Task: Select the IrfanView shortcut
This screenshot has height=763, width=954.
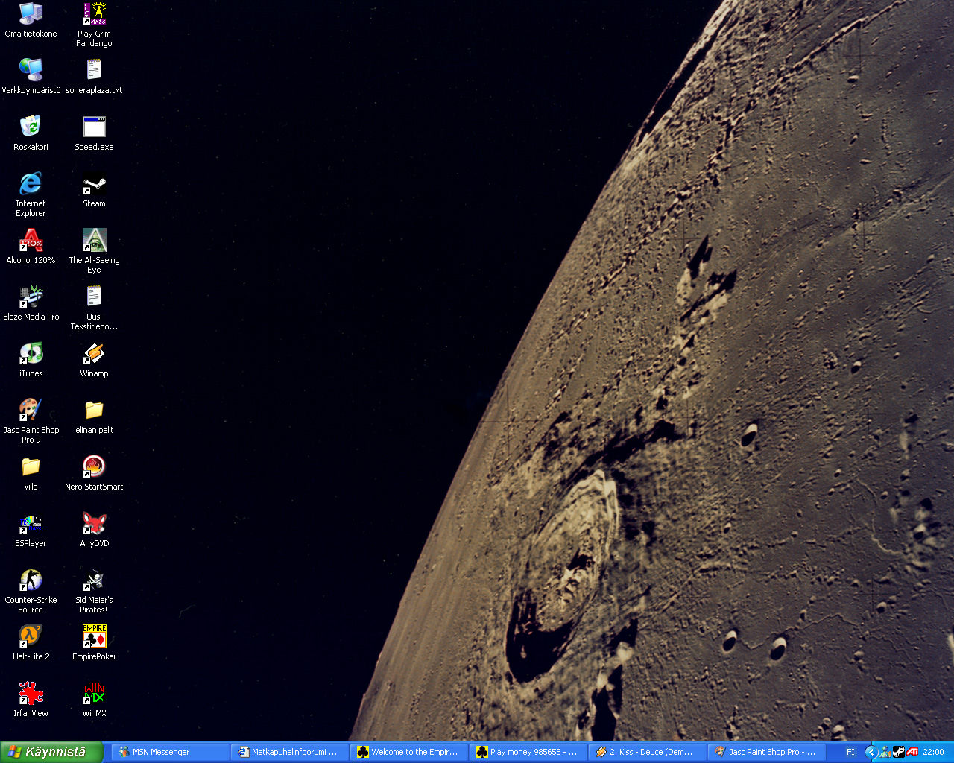Action: point(31,699)
